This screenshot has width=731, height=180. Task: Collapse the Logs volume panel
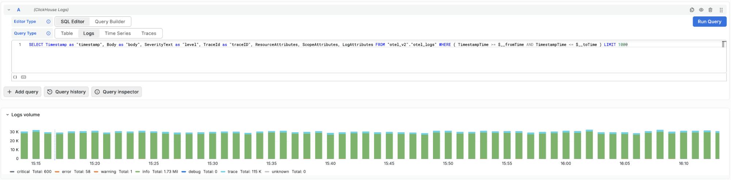click(x=7, y=115)
